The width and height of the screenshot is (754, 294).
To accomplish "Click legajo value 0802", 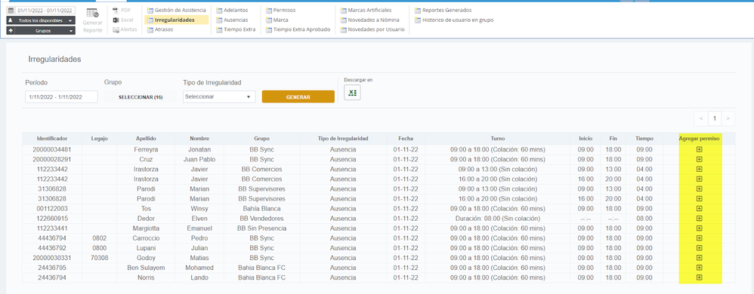I will click(100, 238).
